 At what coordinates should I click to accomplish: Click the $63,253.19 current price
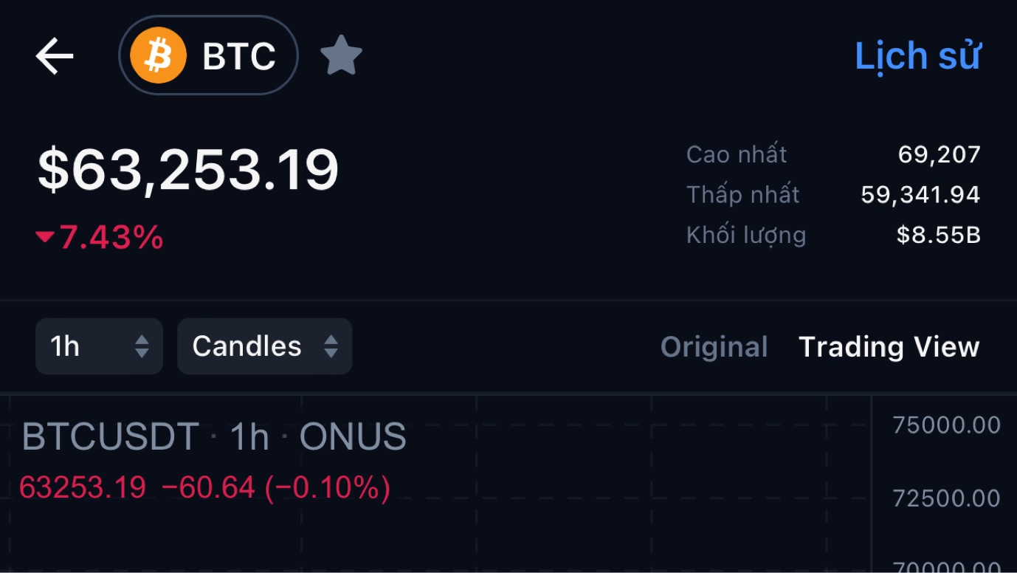coord(188,171)
